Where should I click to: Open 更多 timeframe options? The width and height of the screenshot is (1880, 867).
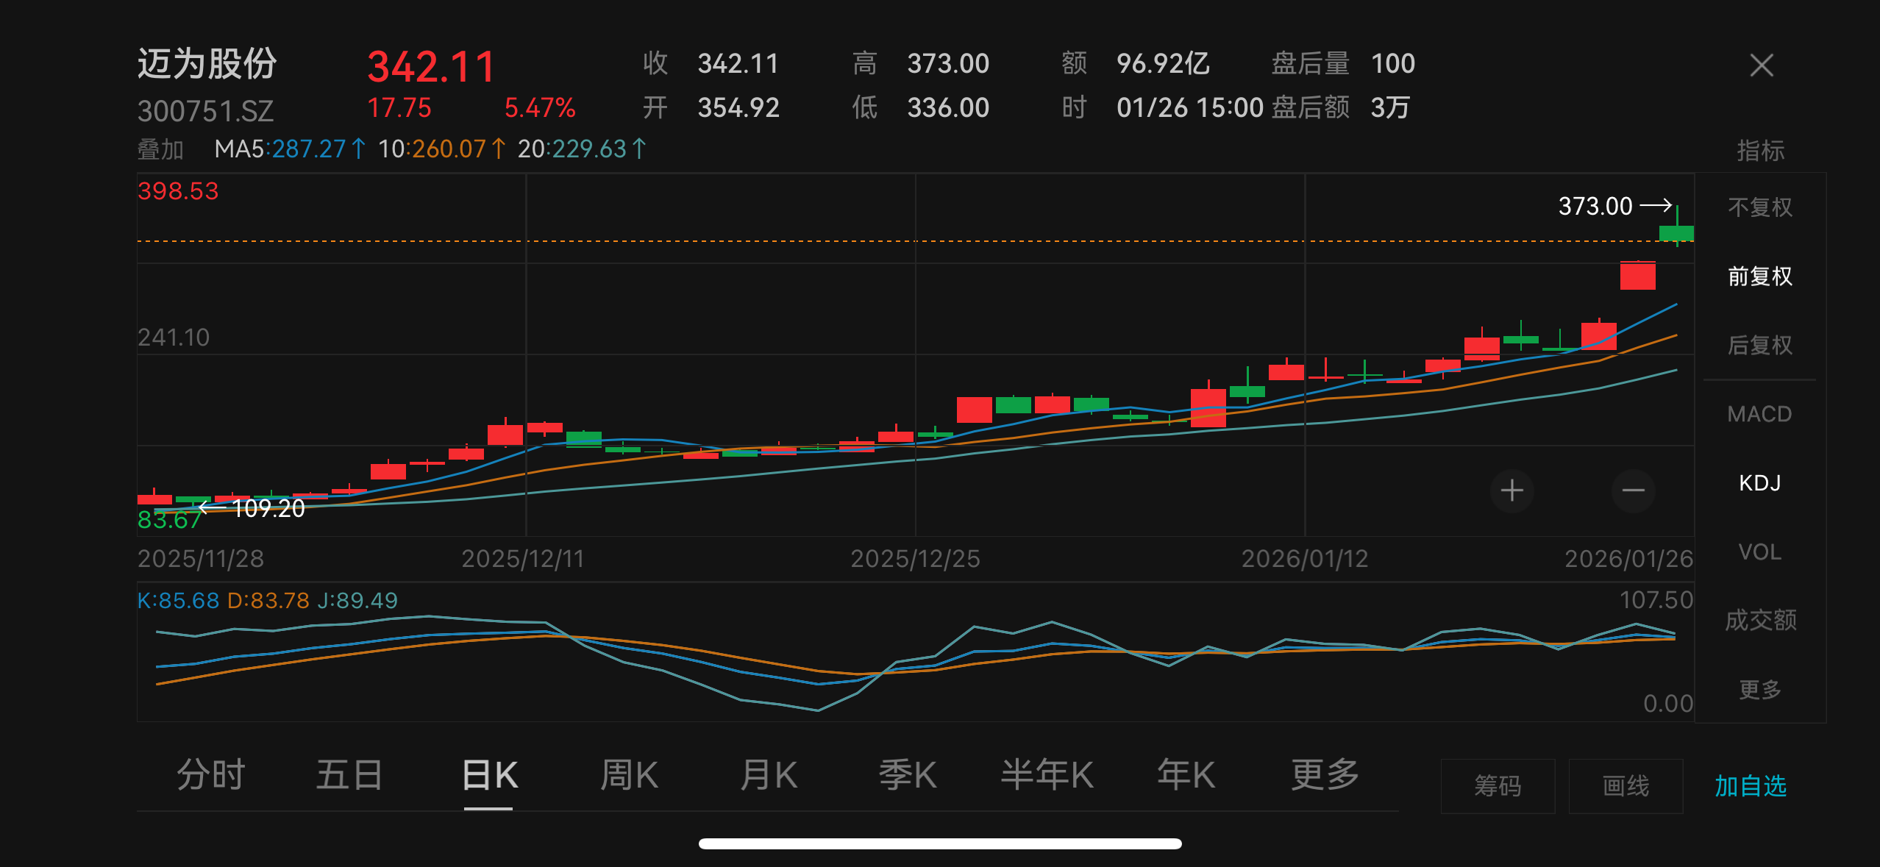(x=1325, y=775)
